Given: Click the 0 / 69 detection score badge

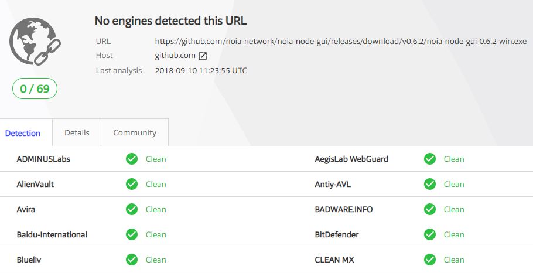Looking at the screenshot, I should 35,88.
